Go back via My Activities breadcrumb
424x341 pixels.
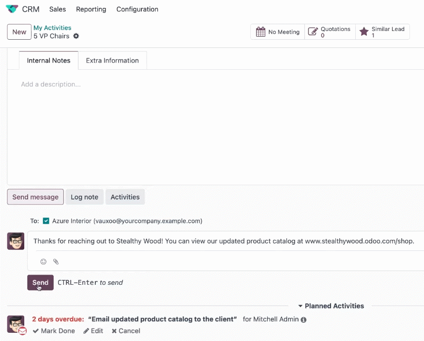(x=52, y=28)
